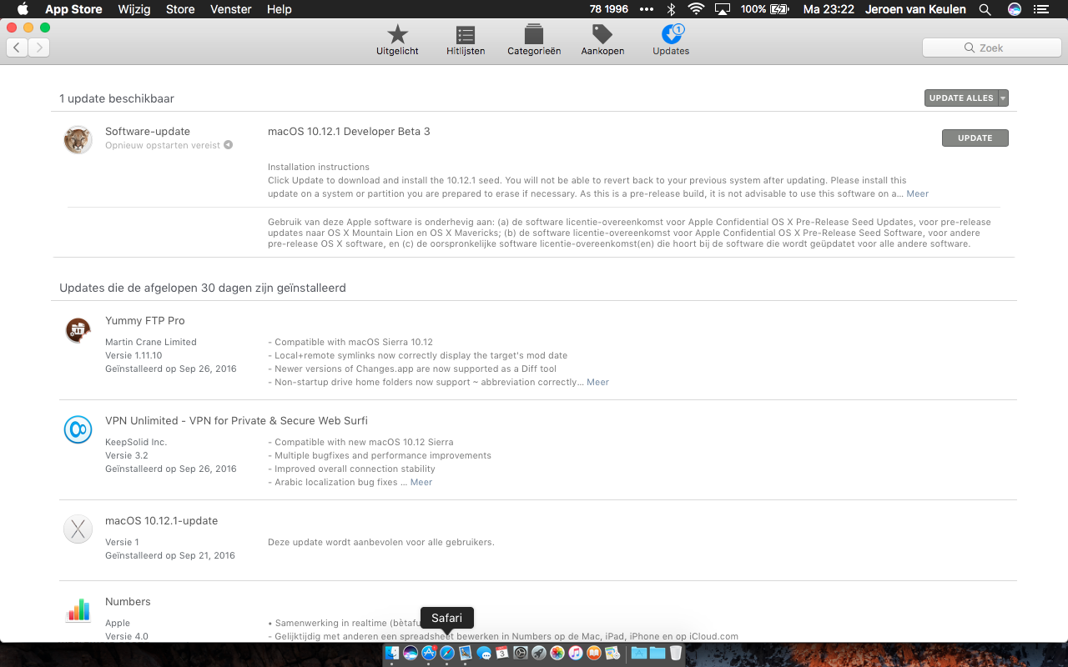
Task: Click 'Martin Crane Limited' developer name
Action: 151,342
